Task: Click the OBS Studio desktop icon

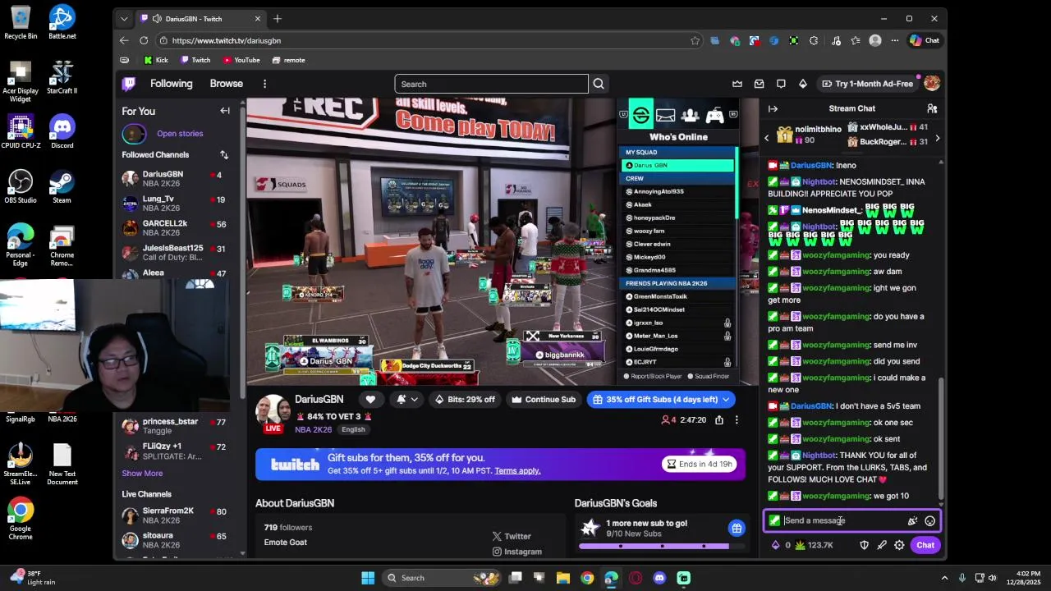Action: 21,186
